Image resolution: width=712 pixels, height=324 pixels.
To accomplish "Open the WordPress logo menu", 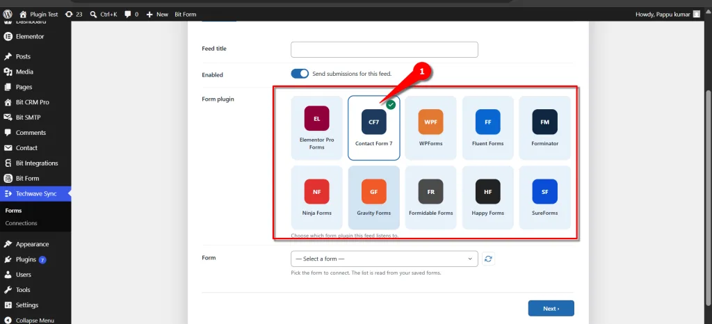I will pos(7,14).
